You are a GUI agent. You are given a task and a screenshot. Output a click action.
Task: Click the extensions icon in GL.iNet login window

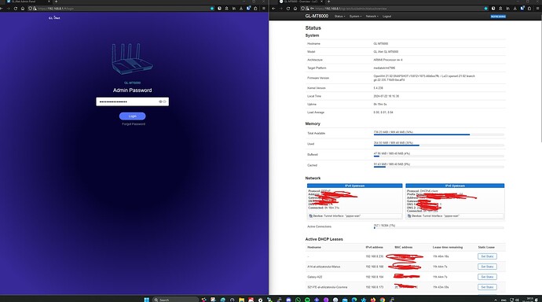[255, 9]
